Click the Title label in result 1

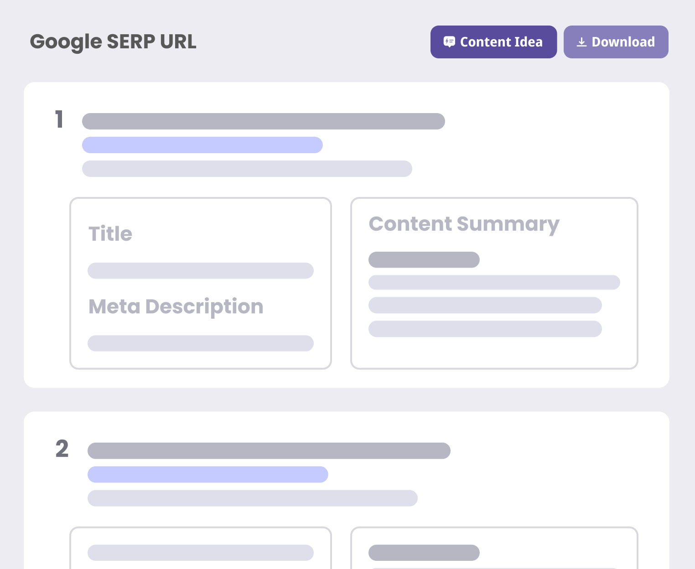pos(110,234)
